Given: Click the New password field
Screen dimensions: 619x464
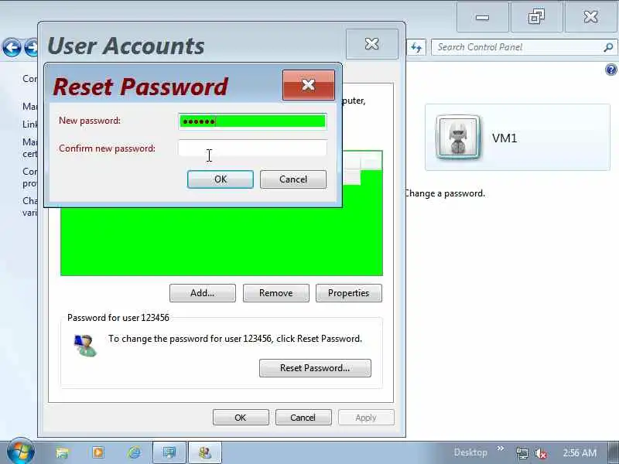Looking at the screenshot, I should [252, 121].
